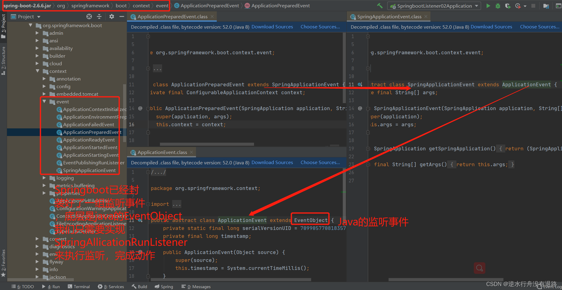Viewport: 562px width, 290px height.
Task: Click the Project tree vertical scrollbar
Action: (124, 113)
